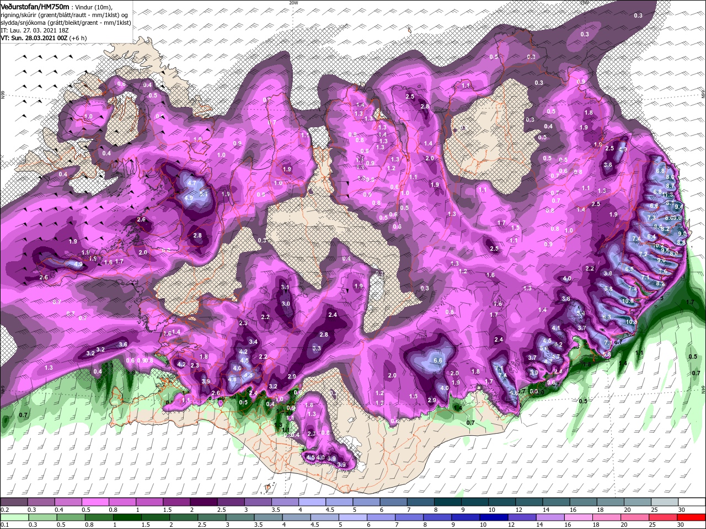Click the 15W longitude label
The height and width of the screenshot is (529, 706).
point(584,3)
